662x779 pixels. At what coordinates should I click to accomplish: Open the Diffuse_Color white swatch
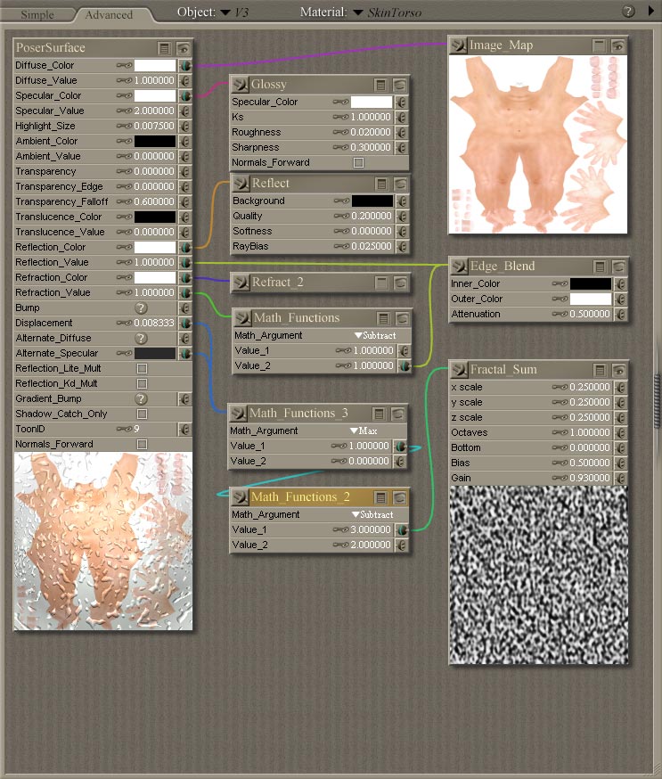[x=155, y=66]
